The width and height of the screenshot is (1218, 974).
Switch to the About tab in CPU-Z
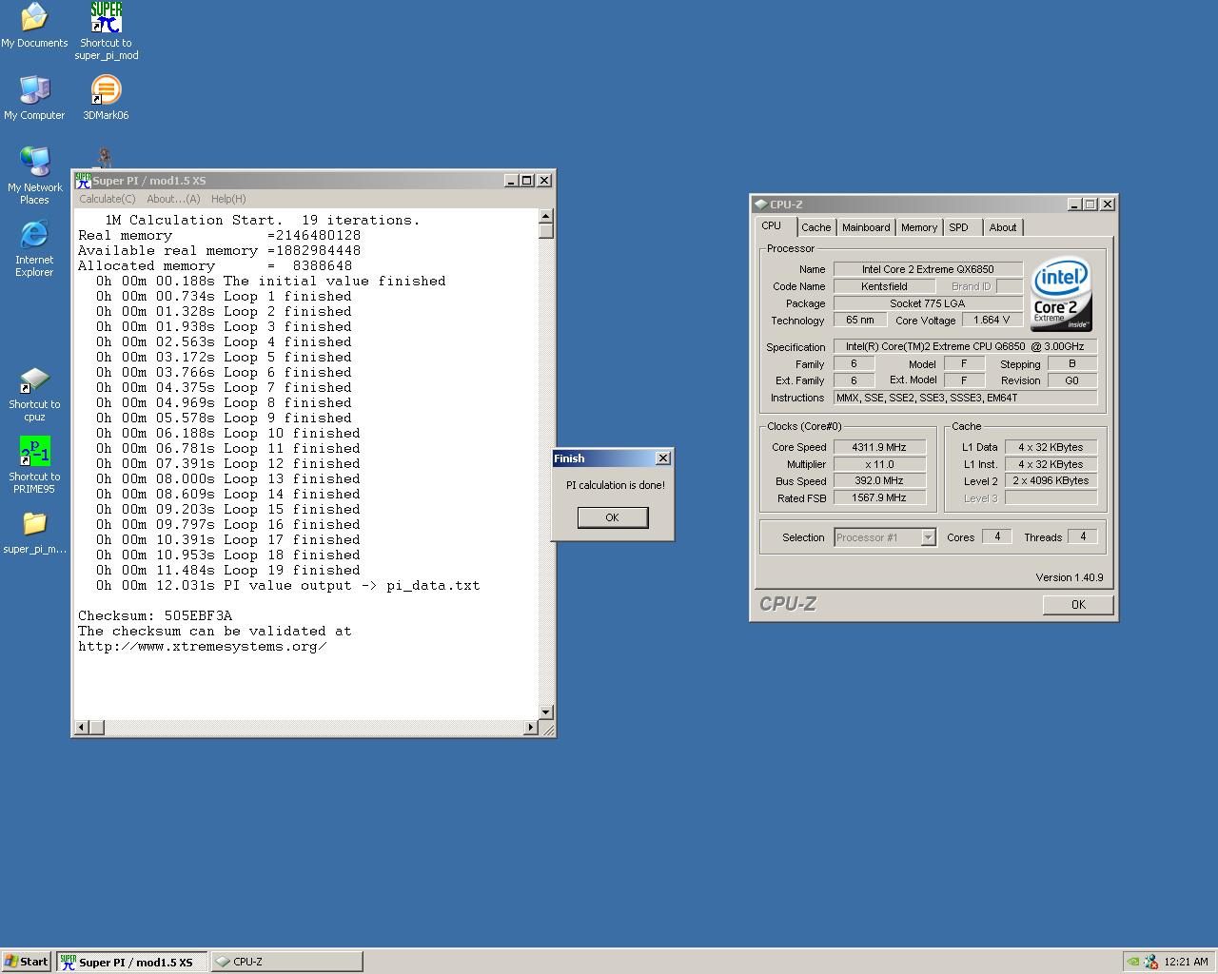pos(1003,227)
